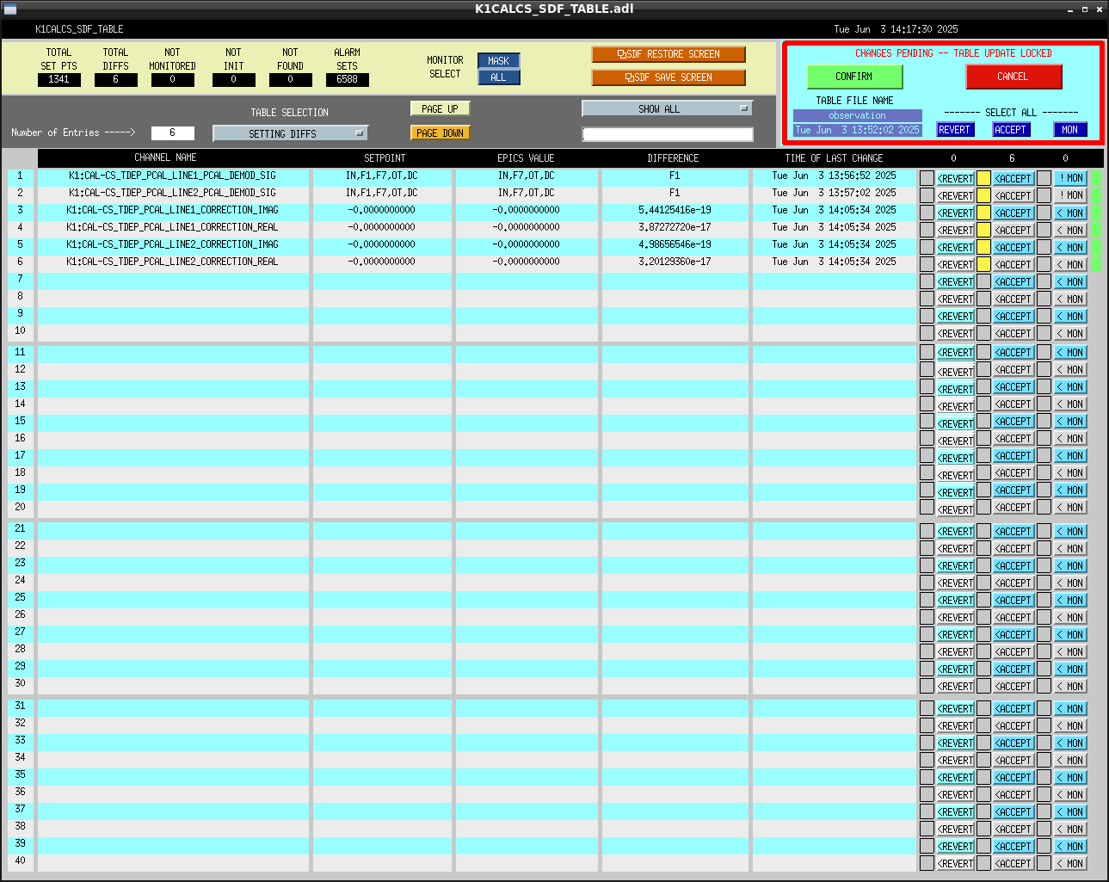Click the observation table file name field
Image resolution: width=1109 pixels, height=882 pixels.
pyautogui.click(x=857, y=115)
